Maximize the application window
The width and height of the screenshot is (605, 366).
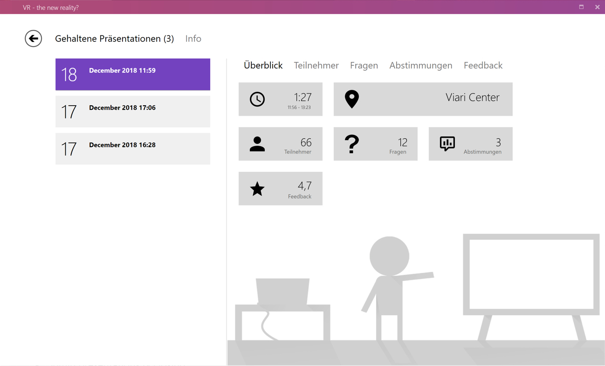[x=581, y=7]
